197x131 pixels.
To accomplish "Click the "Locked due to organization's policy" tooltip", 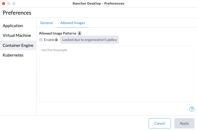I will click(x=90, y=40).
